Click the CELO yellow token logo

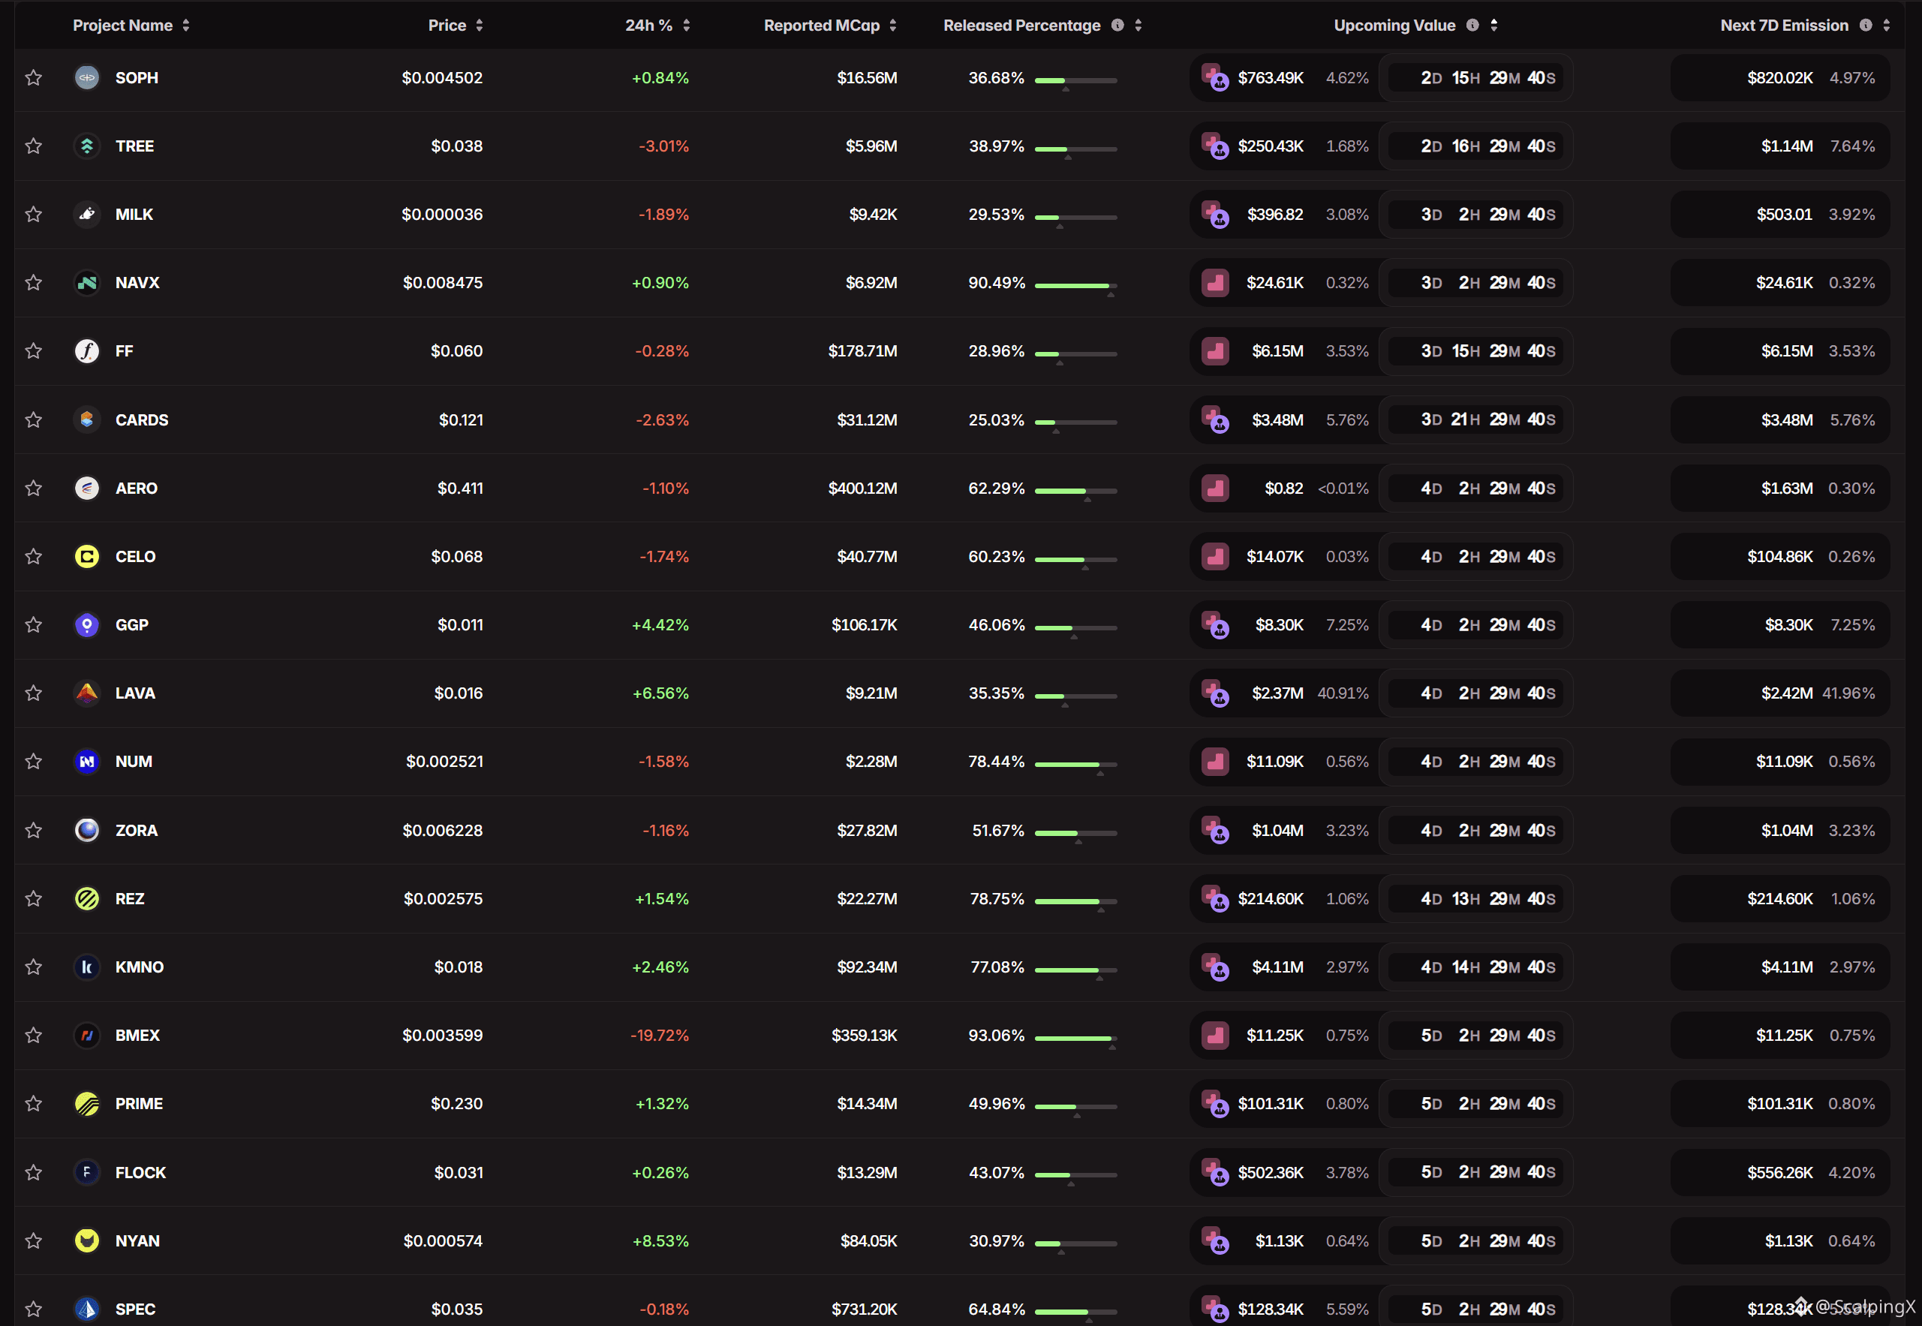86,556
